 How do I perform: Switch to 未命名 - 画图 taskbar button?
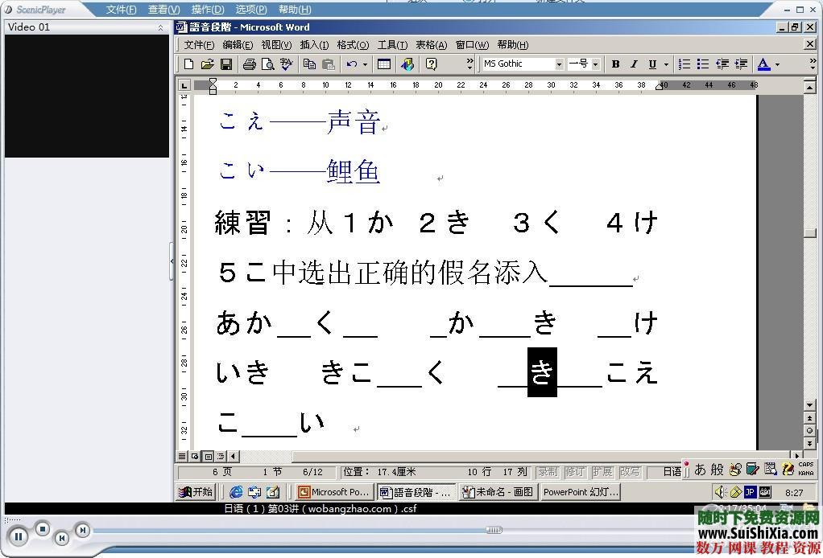tap(498, 492)
